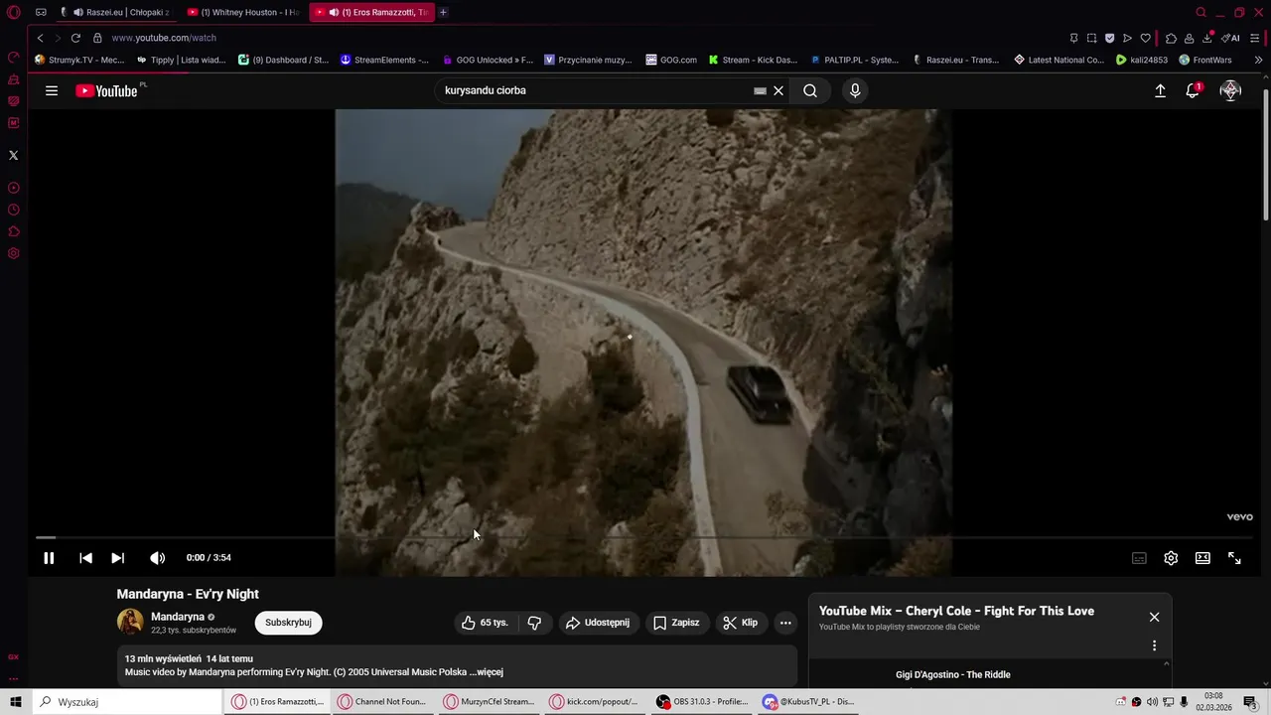Close the YouTube Mix playlist panel
The height and width of the screenshot is (715, 1271).
coord(1154,617)
